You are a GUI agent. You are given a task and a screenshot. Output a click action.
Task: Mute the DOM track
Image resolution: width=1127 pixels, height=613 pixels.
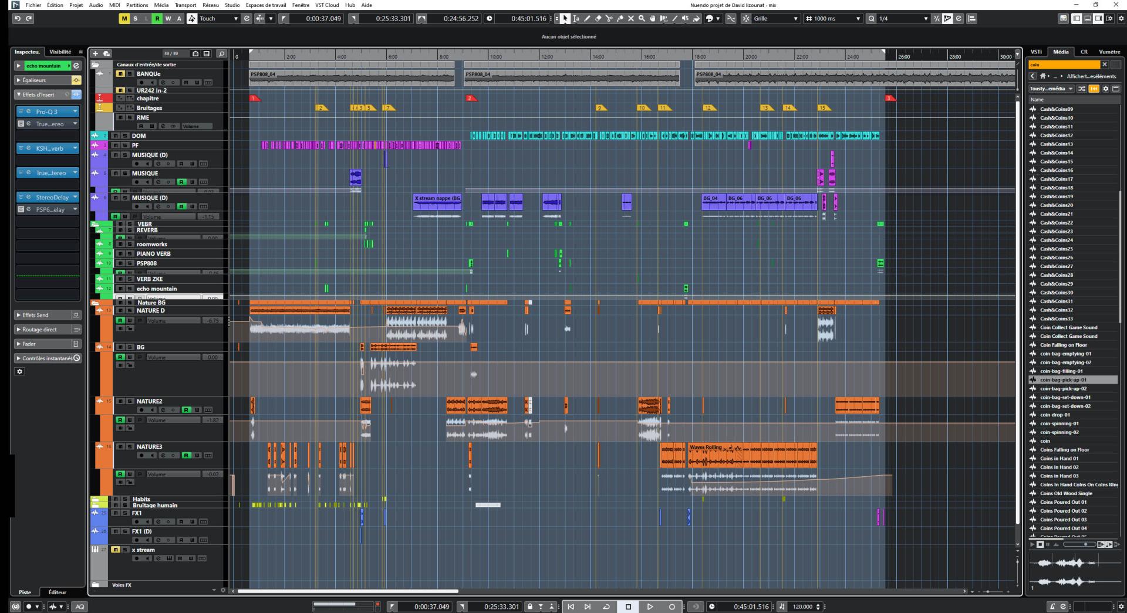point(116,136)
